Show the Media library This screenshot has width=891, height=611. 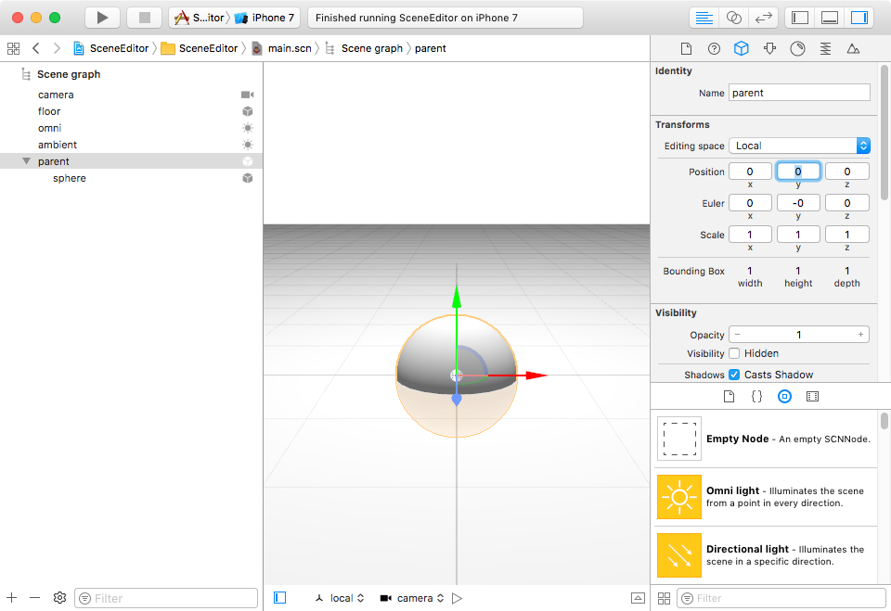coord(813,396)
